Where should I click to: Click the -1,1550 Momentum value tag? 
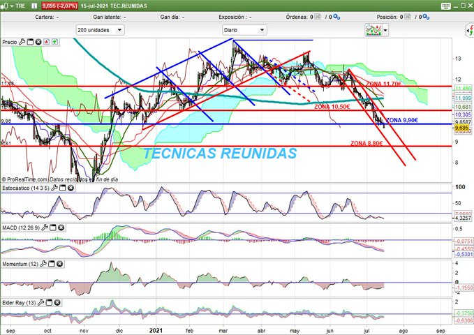pyautogui.click(x=464, y=288)
